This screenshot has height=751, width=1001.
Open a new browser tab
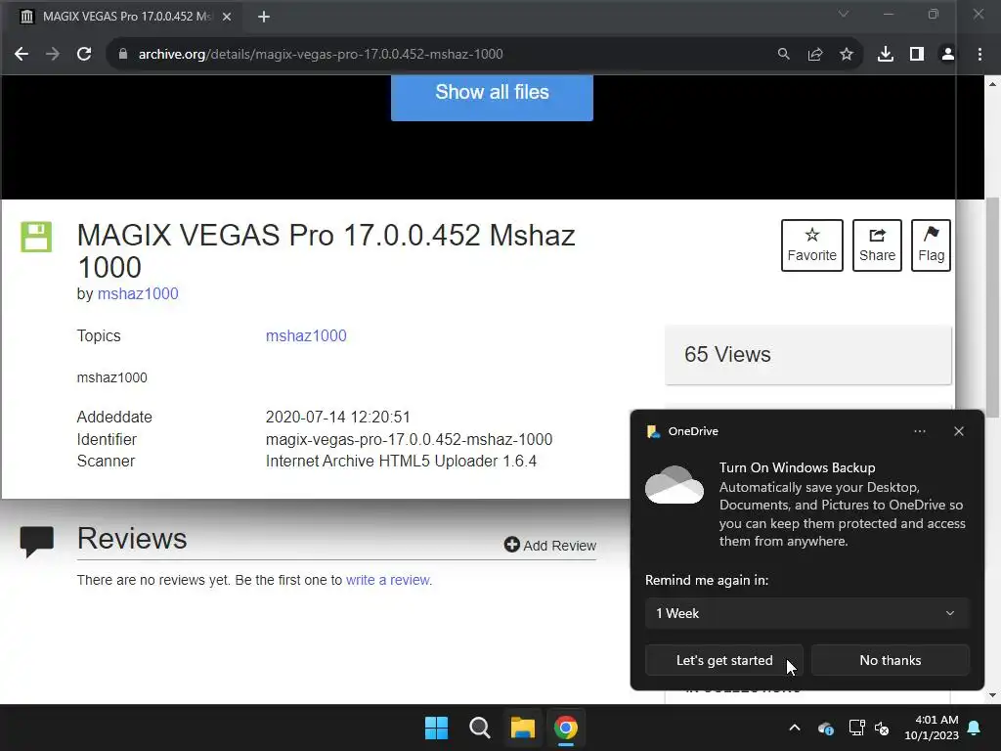(x=264, y=17)
